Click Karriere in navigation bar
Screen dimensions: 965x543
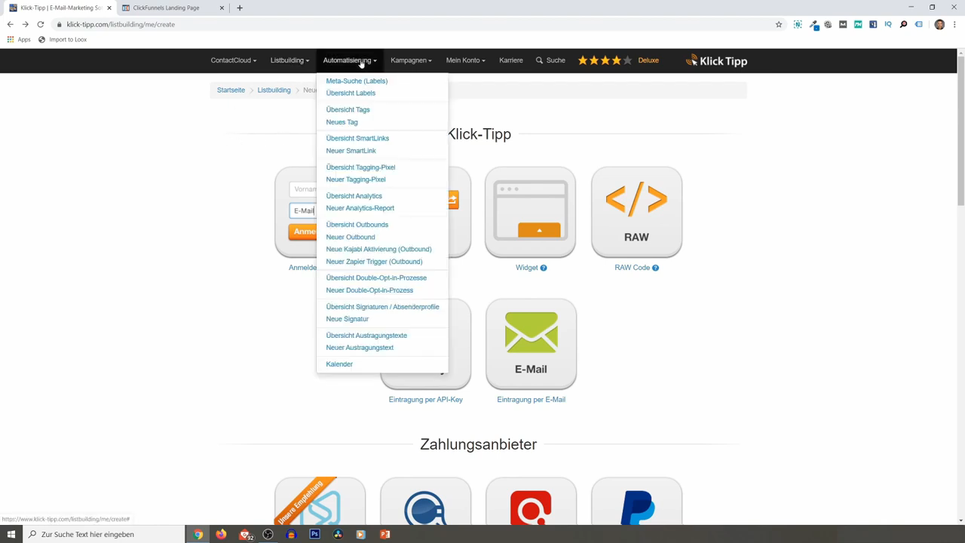tap(510, 60)
